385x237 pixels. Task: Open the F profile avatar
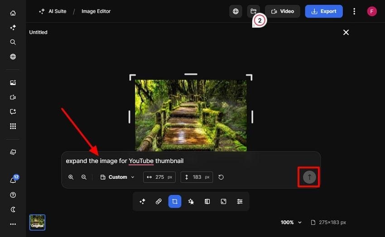tap(372, 11)
